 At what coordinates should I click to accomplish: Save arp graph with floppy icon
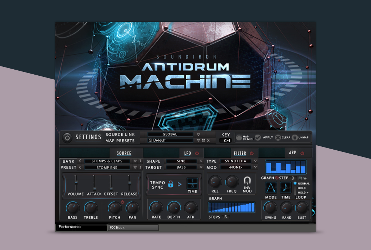(300, 178)
